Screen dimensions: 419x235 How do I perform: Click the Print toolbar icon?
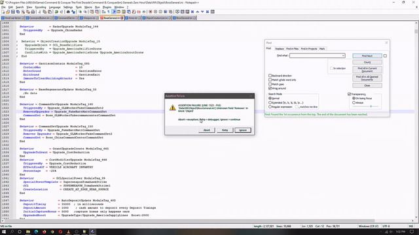(33, 12)
